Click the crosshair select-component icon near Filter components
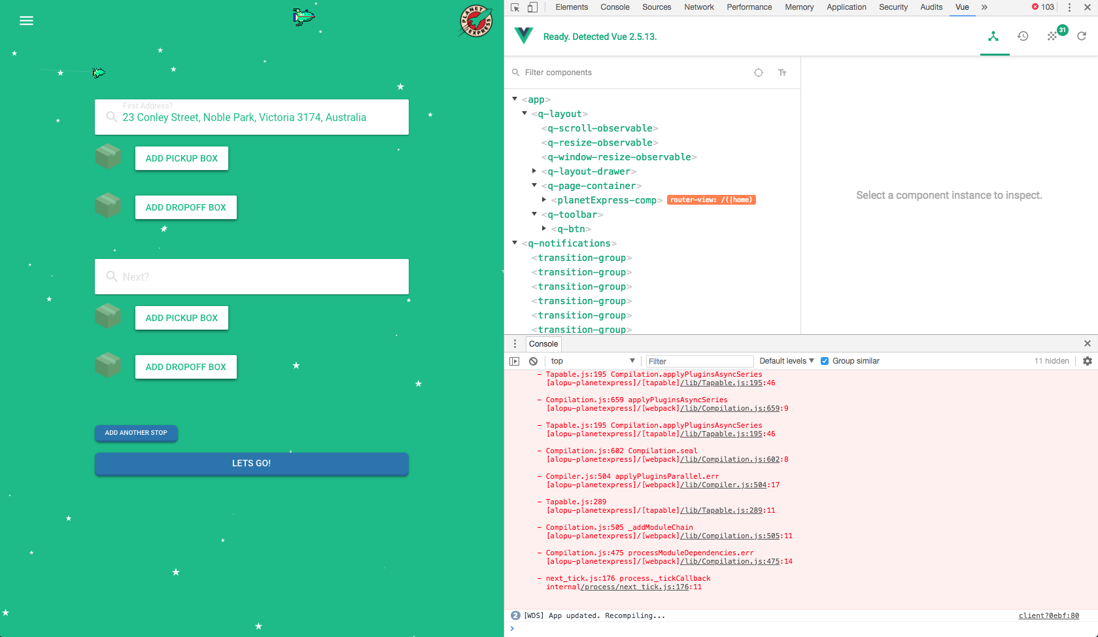Viewport: 1098px width, 637px height. [x=758, y=73]
